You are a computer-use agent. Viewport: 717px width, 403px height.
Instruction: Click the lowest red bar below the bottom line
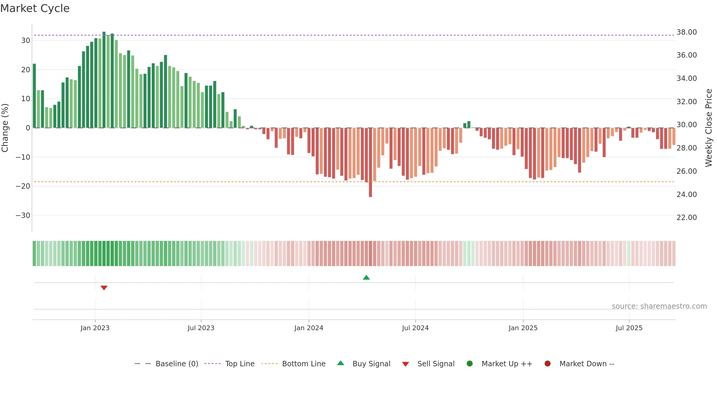[x=370, y=162]
